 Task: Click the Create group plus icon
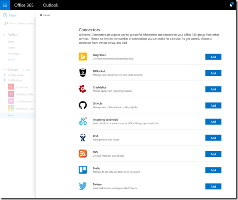point(5,80)
